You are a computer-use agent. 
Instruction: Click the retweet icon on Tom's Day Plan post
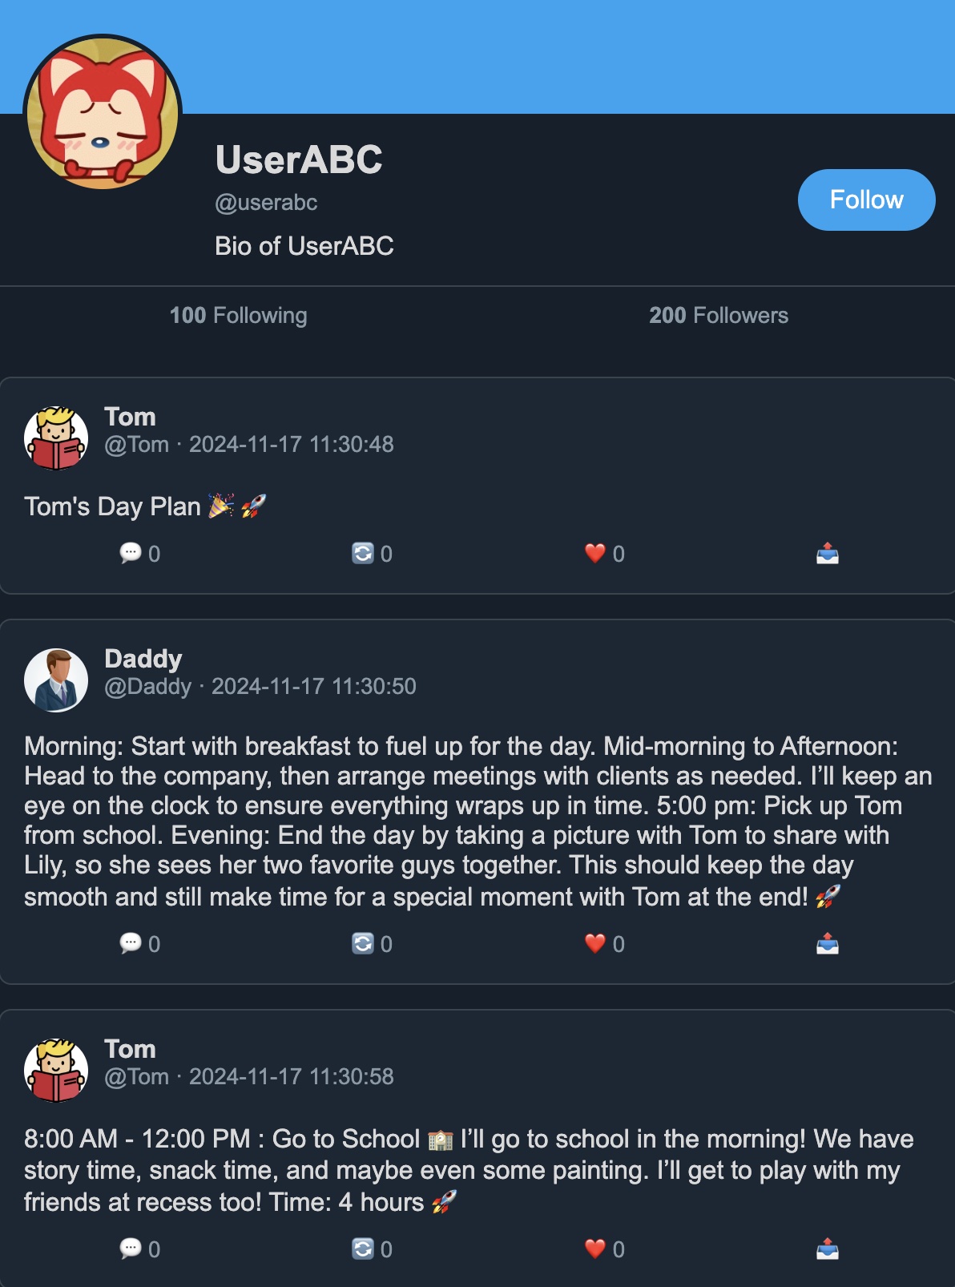pyautogui.click(x=363, y=553)
